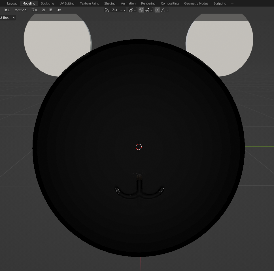Open the 頂点 (Vertex) menu
274x271 pixels.
tap(34, 10)
